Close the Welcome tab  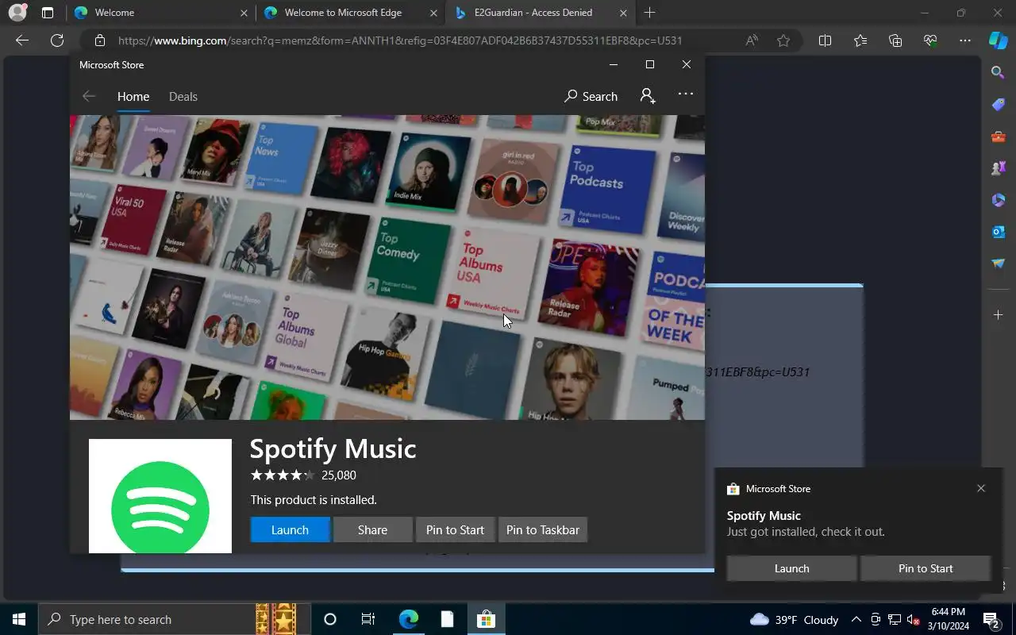[x=244, y=13]
